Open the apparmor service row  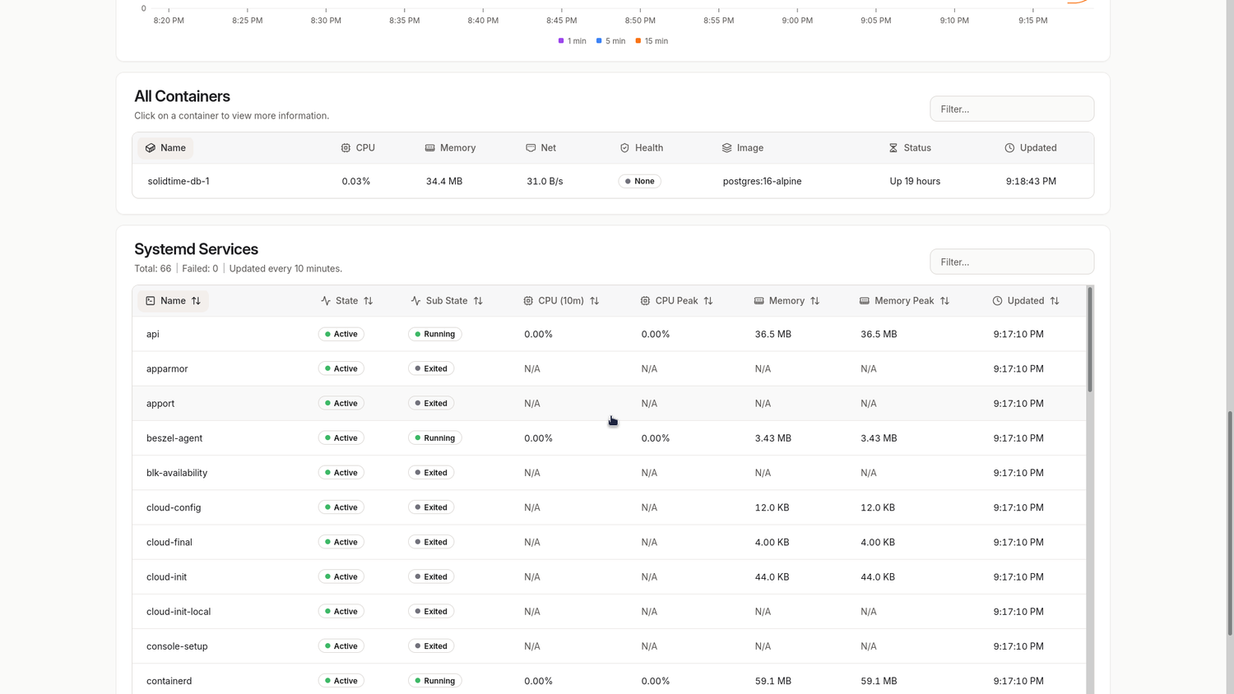click(x=609, y=368)
